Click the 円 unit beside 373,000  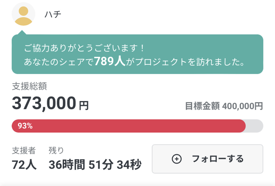click(x=84, y=106)
